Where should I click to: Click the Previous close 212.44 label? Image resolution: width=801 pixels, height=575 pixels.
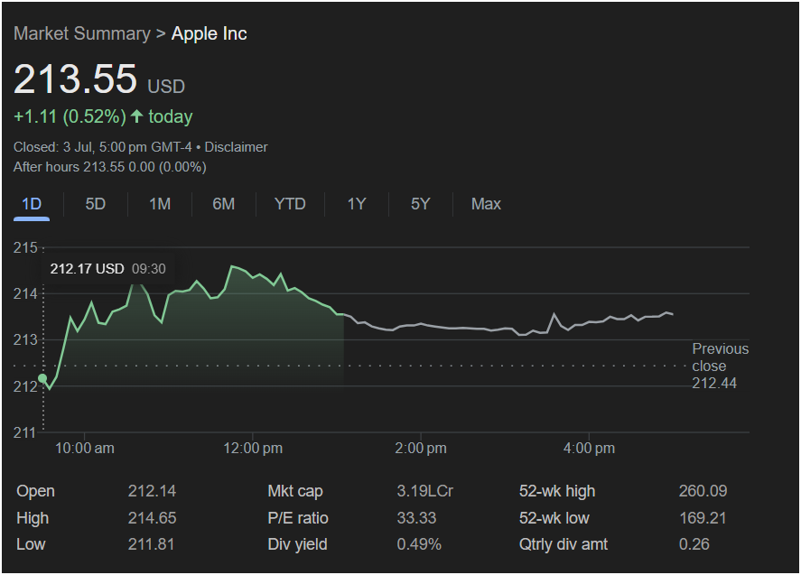(720, 366)
